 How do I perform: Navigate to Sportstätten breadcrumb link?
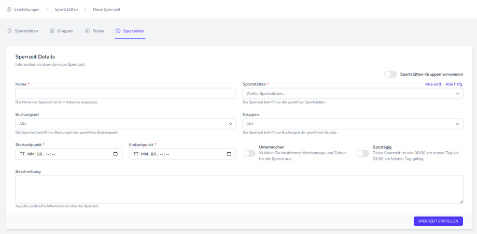66,9
